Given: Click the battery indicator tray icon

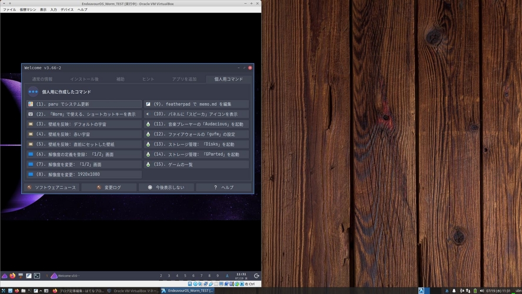Looking at the screenshot, I should tap(475, 291).
